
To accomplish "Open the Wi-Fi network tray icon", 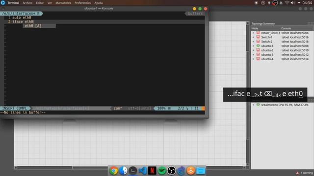I will (x=287, y=3).
